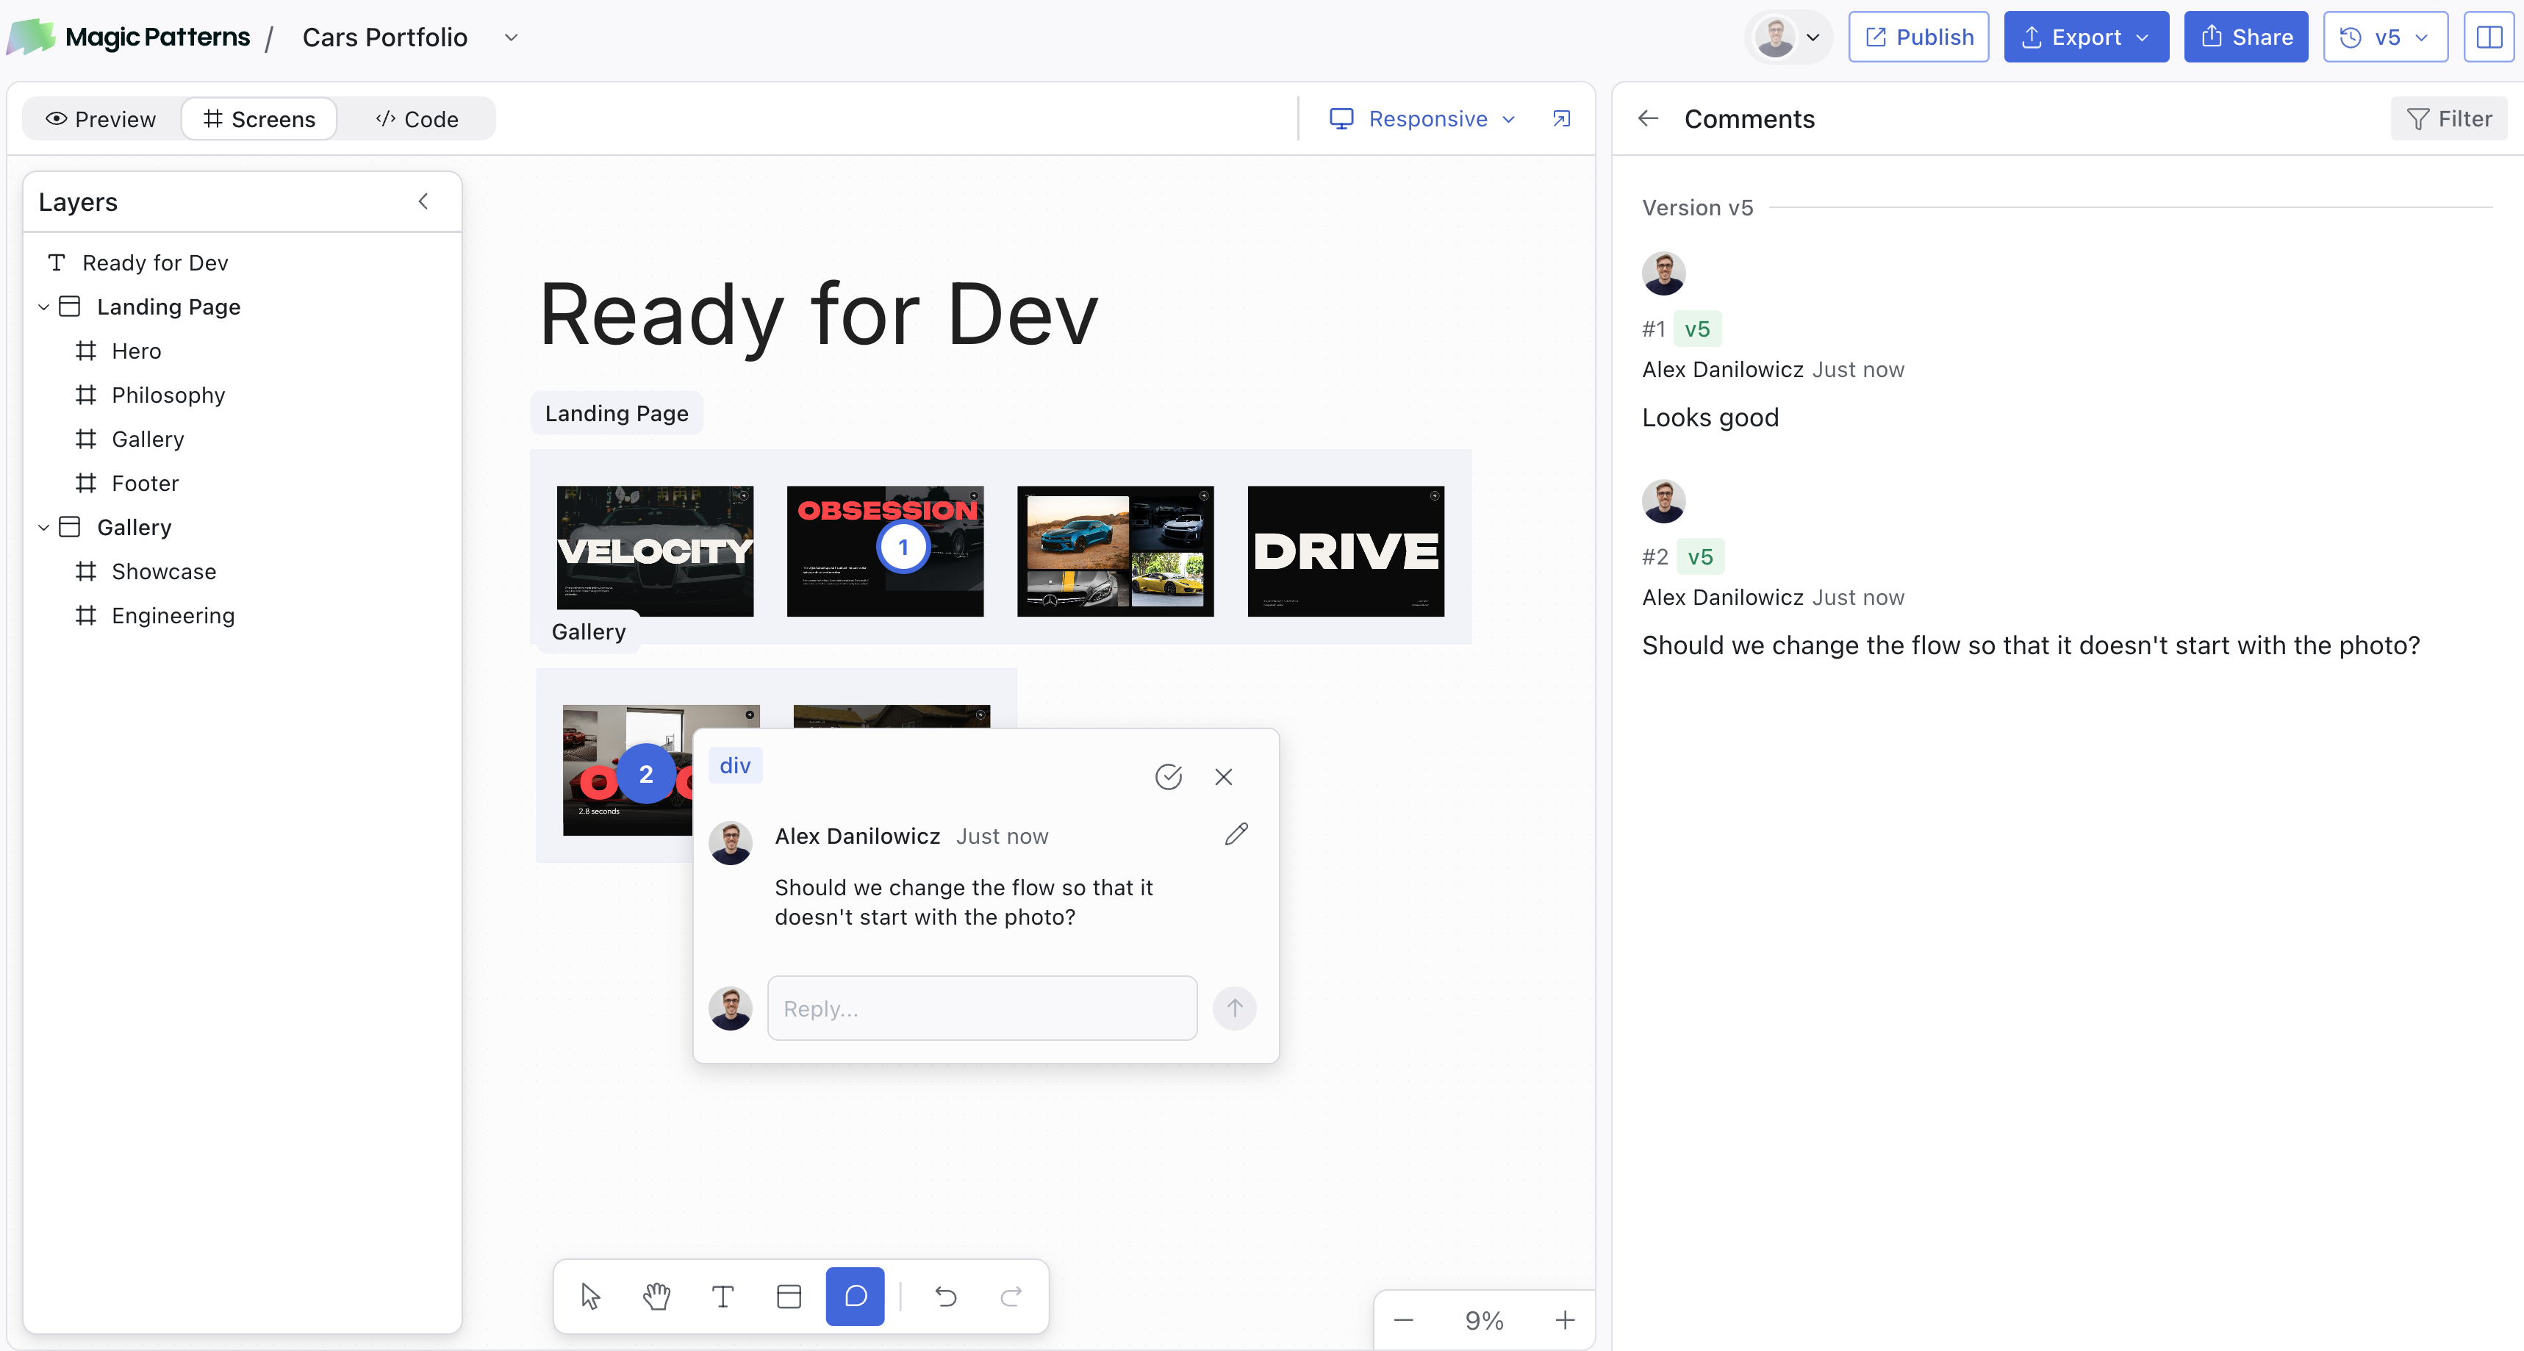This screenshot has width=2524, height=1351.
Task: Open the Responsive viewport dropdown
Action: tap(1423, 118)
